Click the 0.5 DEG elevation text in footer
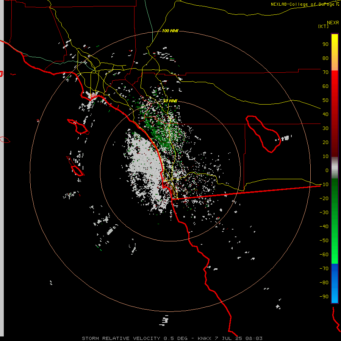The image size is (341, 341). tap(175, 338)
